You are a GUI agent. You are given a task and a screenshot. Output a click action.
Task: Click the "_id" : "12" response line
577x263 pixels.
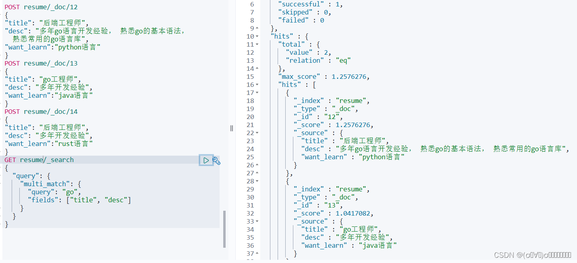pyautogui.click(x=319, y=117)
